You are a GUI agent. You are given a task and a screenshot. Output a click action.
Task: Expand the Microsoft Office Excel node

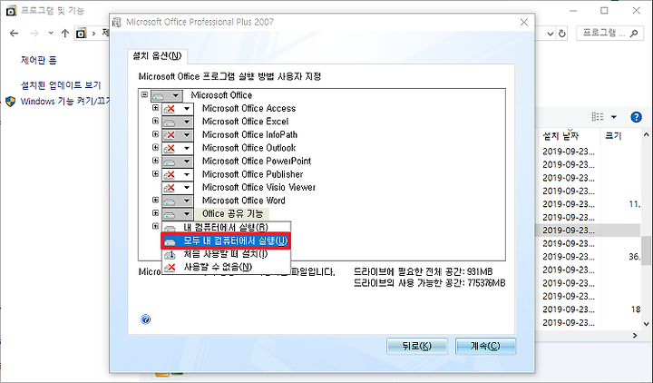pyautogui.click(x=156, y=121)
